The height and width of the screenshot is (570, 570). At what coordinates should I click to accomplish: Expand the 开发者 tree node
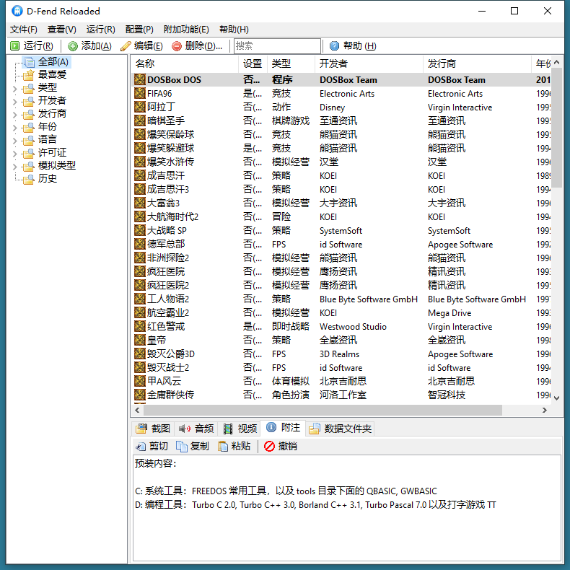[x=14, y=101]
